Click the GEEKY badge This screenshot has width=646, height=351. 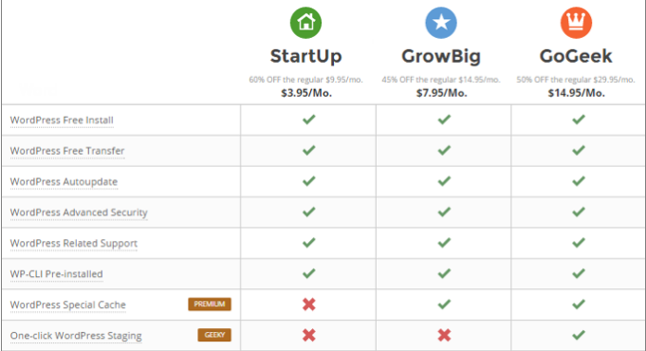click(x=214, y=335)
